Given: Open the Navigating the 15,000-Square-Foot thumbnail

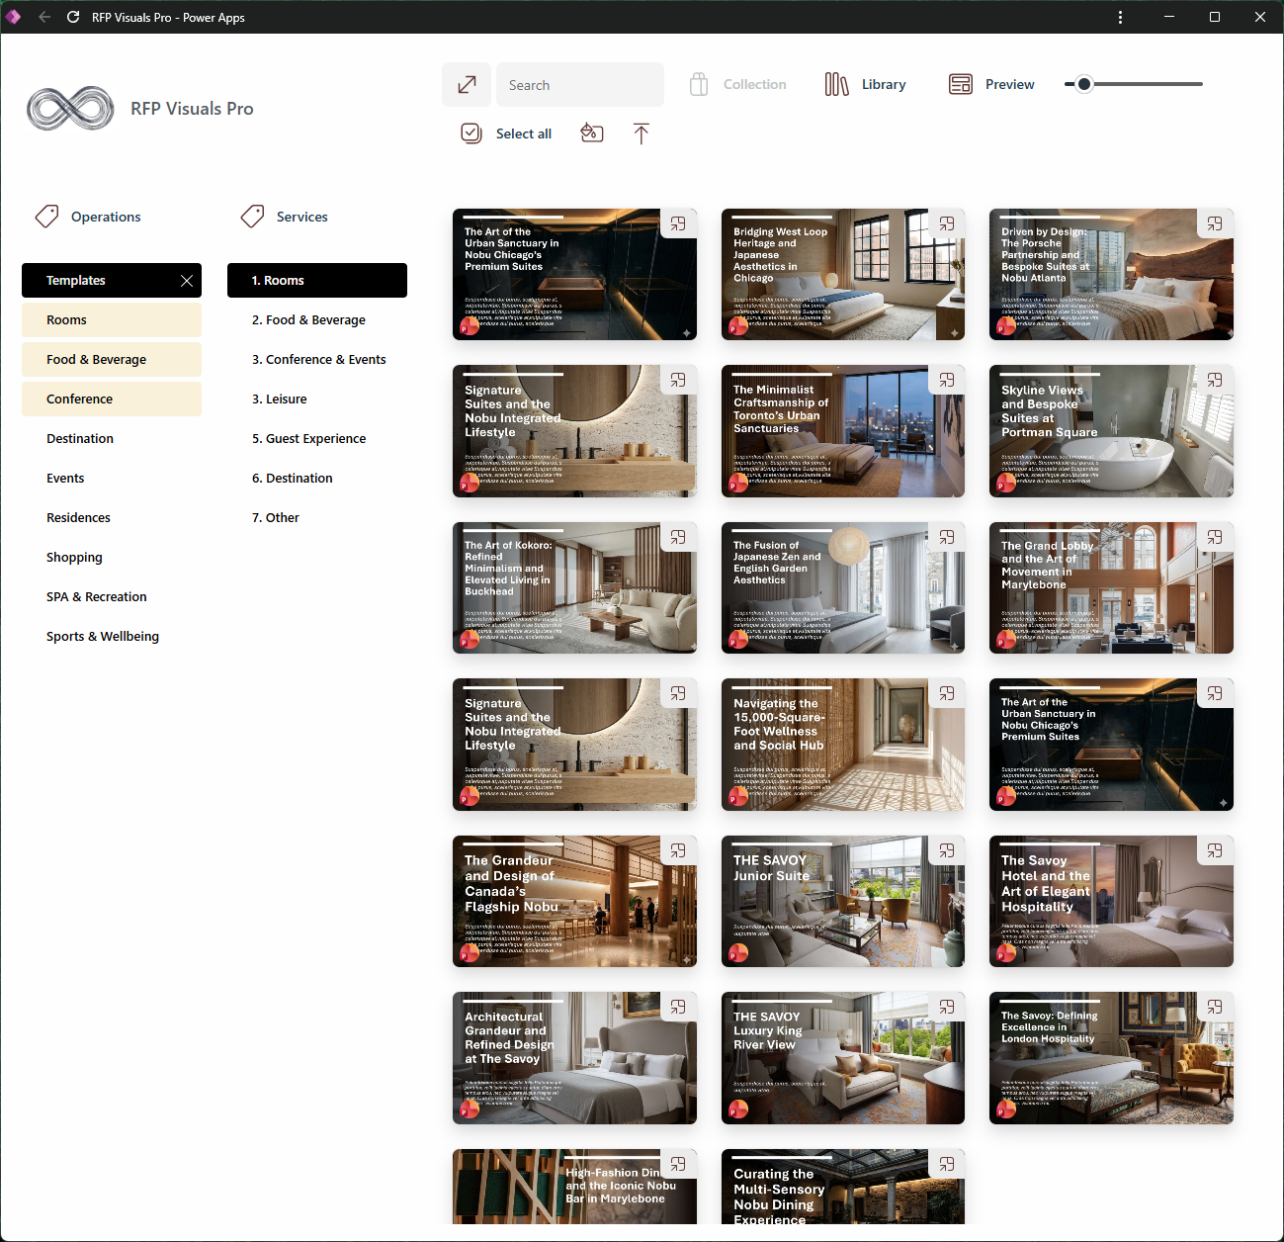Looking at the screenshot, I should point(843,745).
